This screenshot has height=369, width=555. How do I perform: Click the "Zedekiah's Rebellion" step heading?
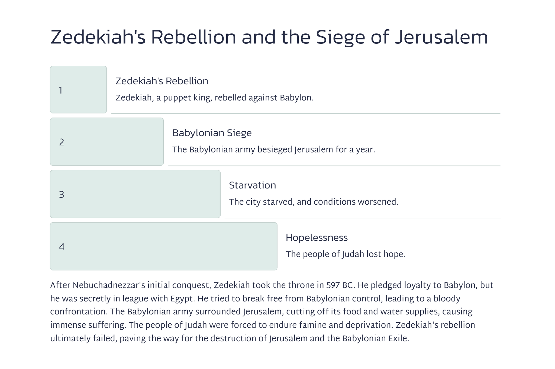click(162, 81)
